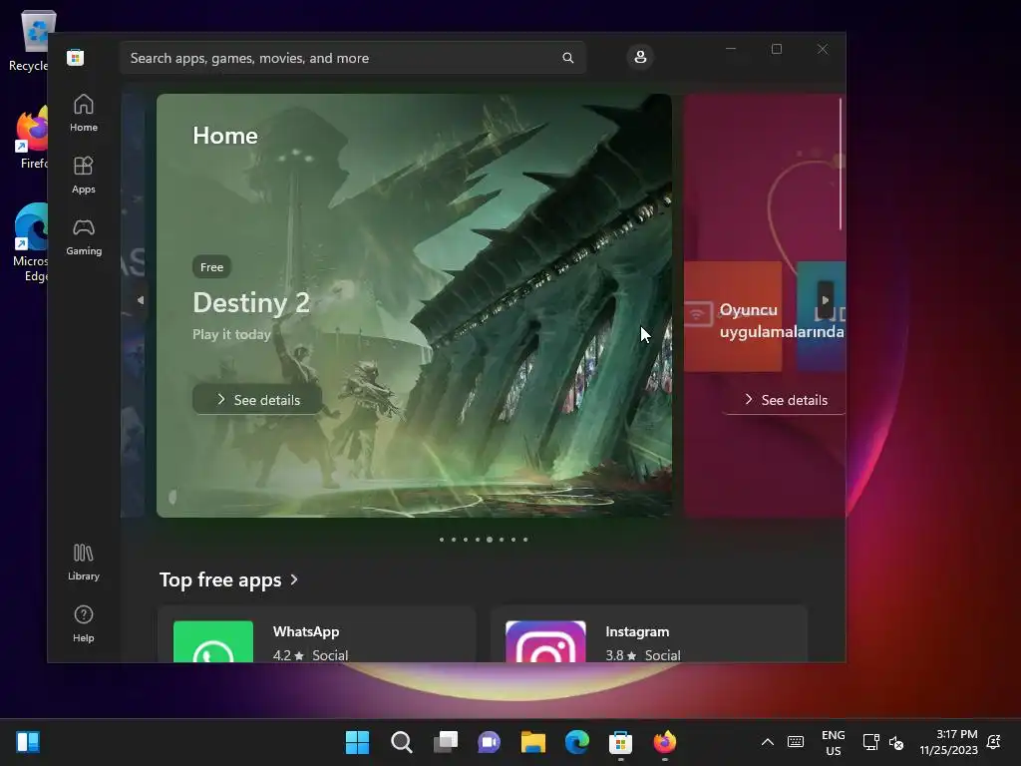Maximize the Microsoft Store window

[776, 49]
